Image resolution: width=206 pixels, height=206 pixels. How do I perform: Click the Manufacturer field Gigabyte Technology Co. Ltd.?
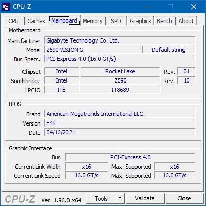(120, 40)
